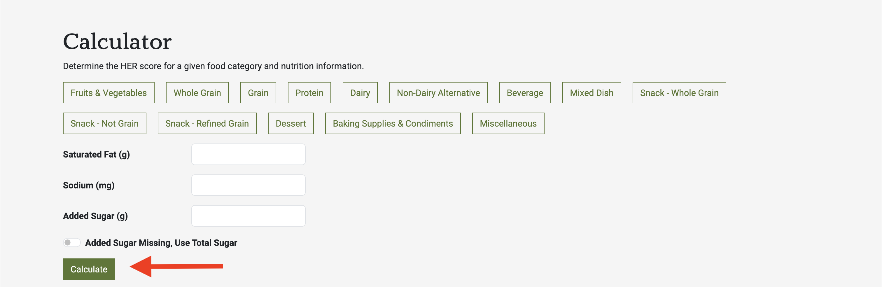Enable the Use Total Sugar toggle

click(71, 243)
